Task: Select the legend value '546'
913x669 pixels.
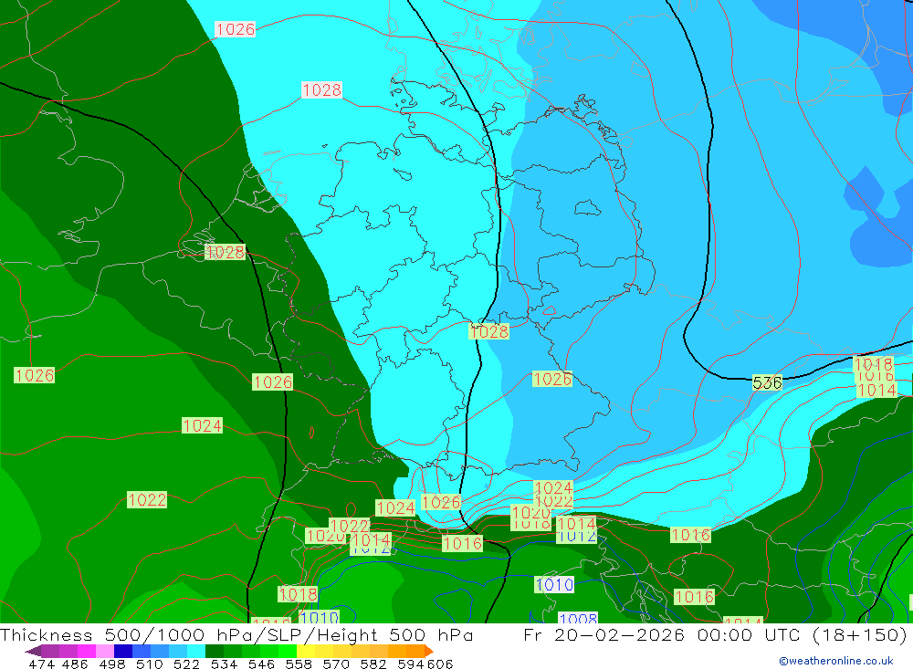Action: tap(261, 664)
